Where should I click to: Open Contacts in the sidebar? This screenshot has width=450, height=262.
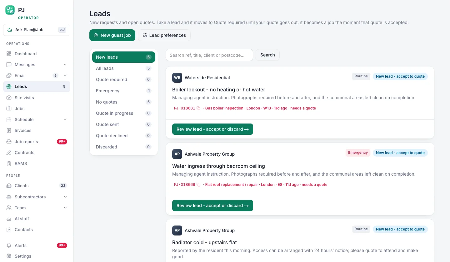[x=37, y=230]
